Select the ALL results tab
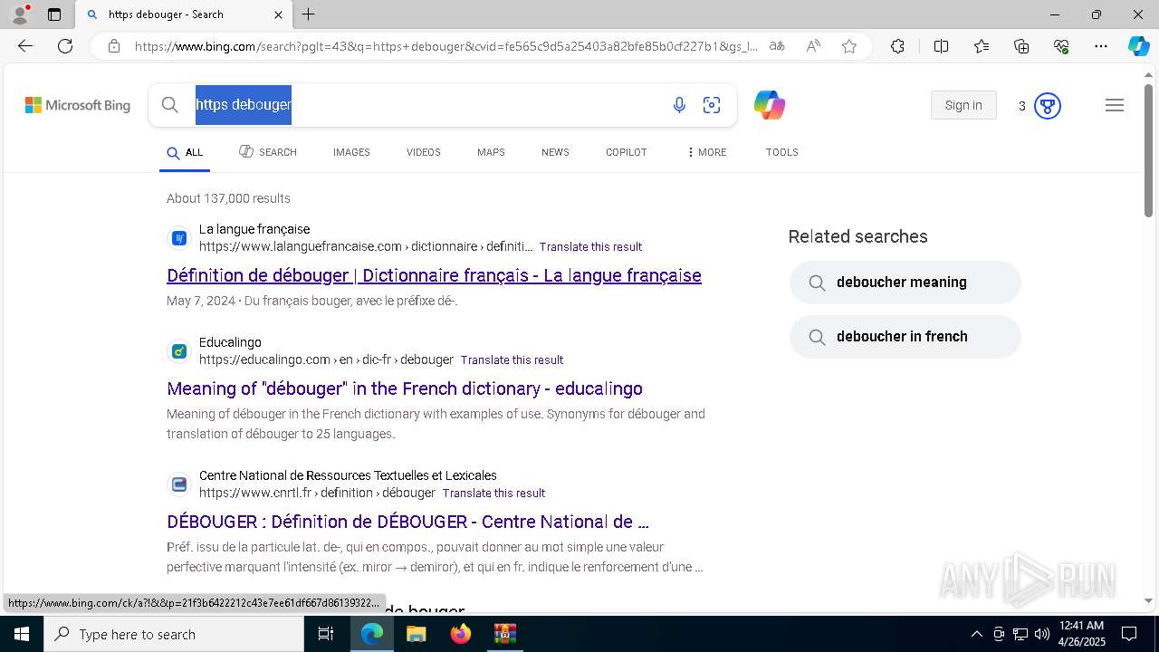 (x=185, y=152)
